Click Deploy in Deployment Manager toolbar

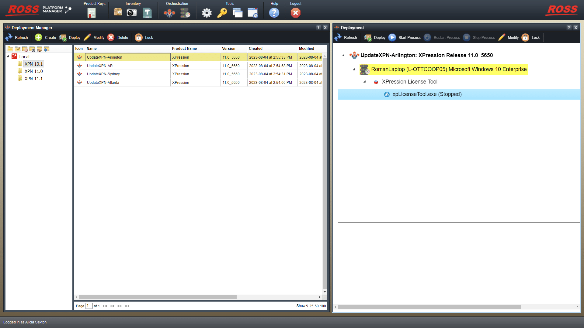point(70,38)
